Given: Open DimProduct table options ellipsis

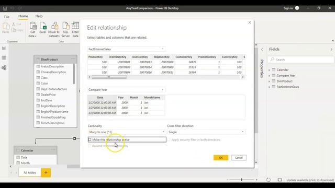Looking at the screenshot, I should point(73,58).
